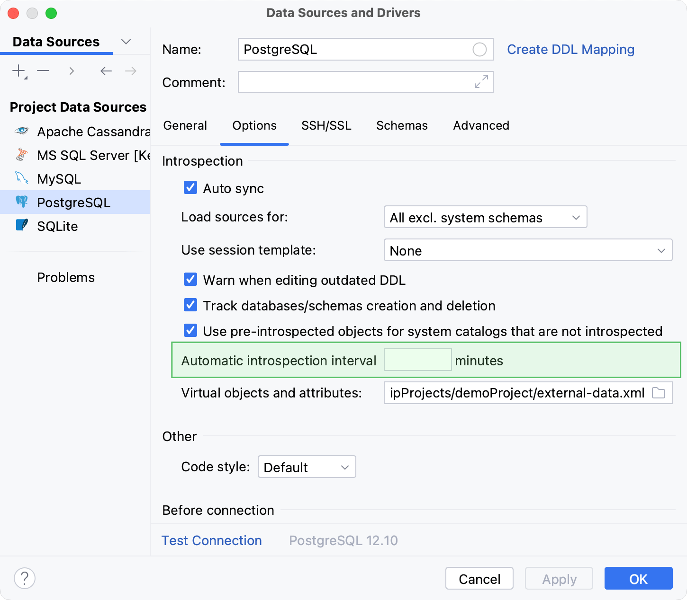Click the MySQL dolphin icon

pyautogui.click(x=22, y=178)
